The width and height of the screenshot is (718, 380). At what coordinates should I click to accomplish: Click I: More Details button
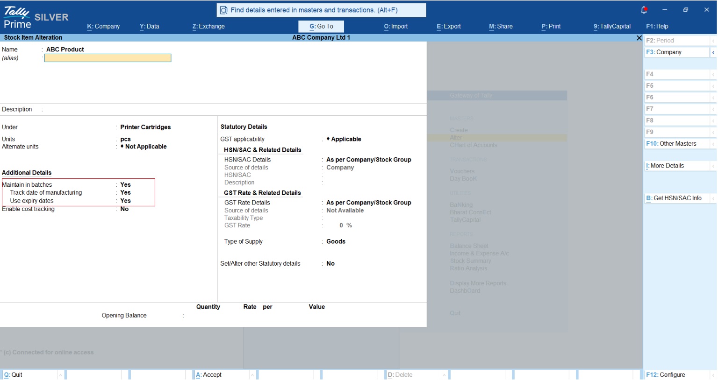677,166
